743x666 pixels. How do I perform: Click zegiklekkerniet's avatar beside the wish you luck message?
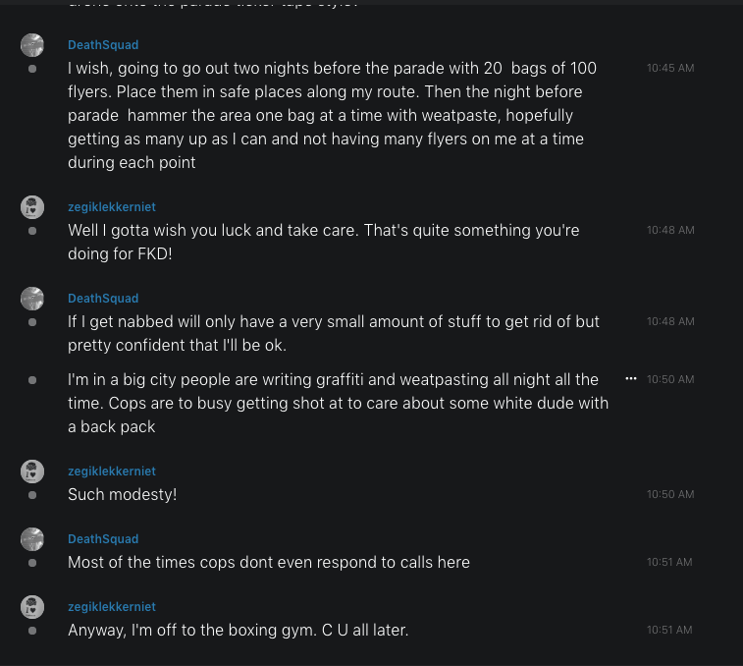[32, 207]
